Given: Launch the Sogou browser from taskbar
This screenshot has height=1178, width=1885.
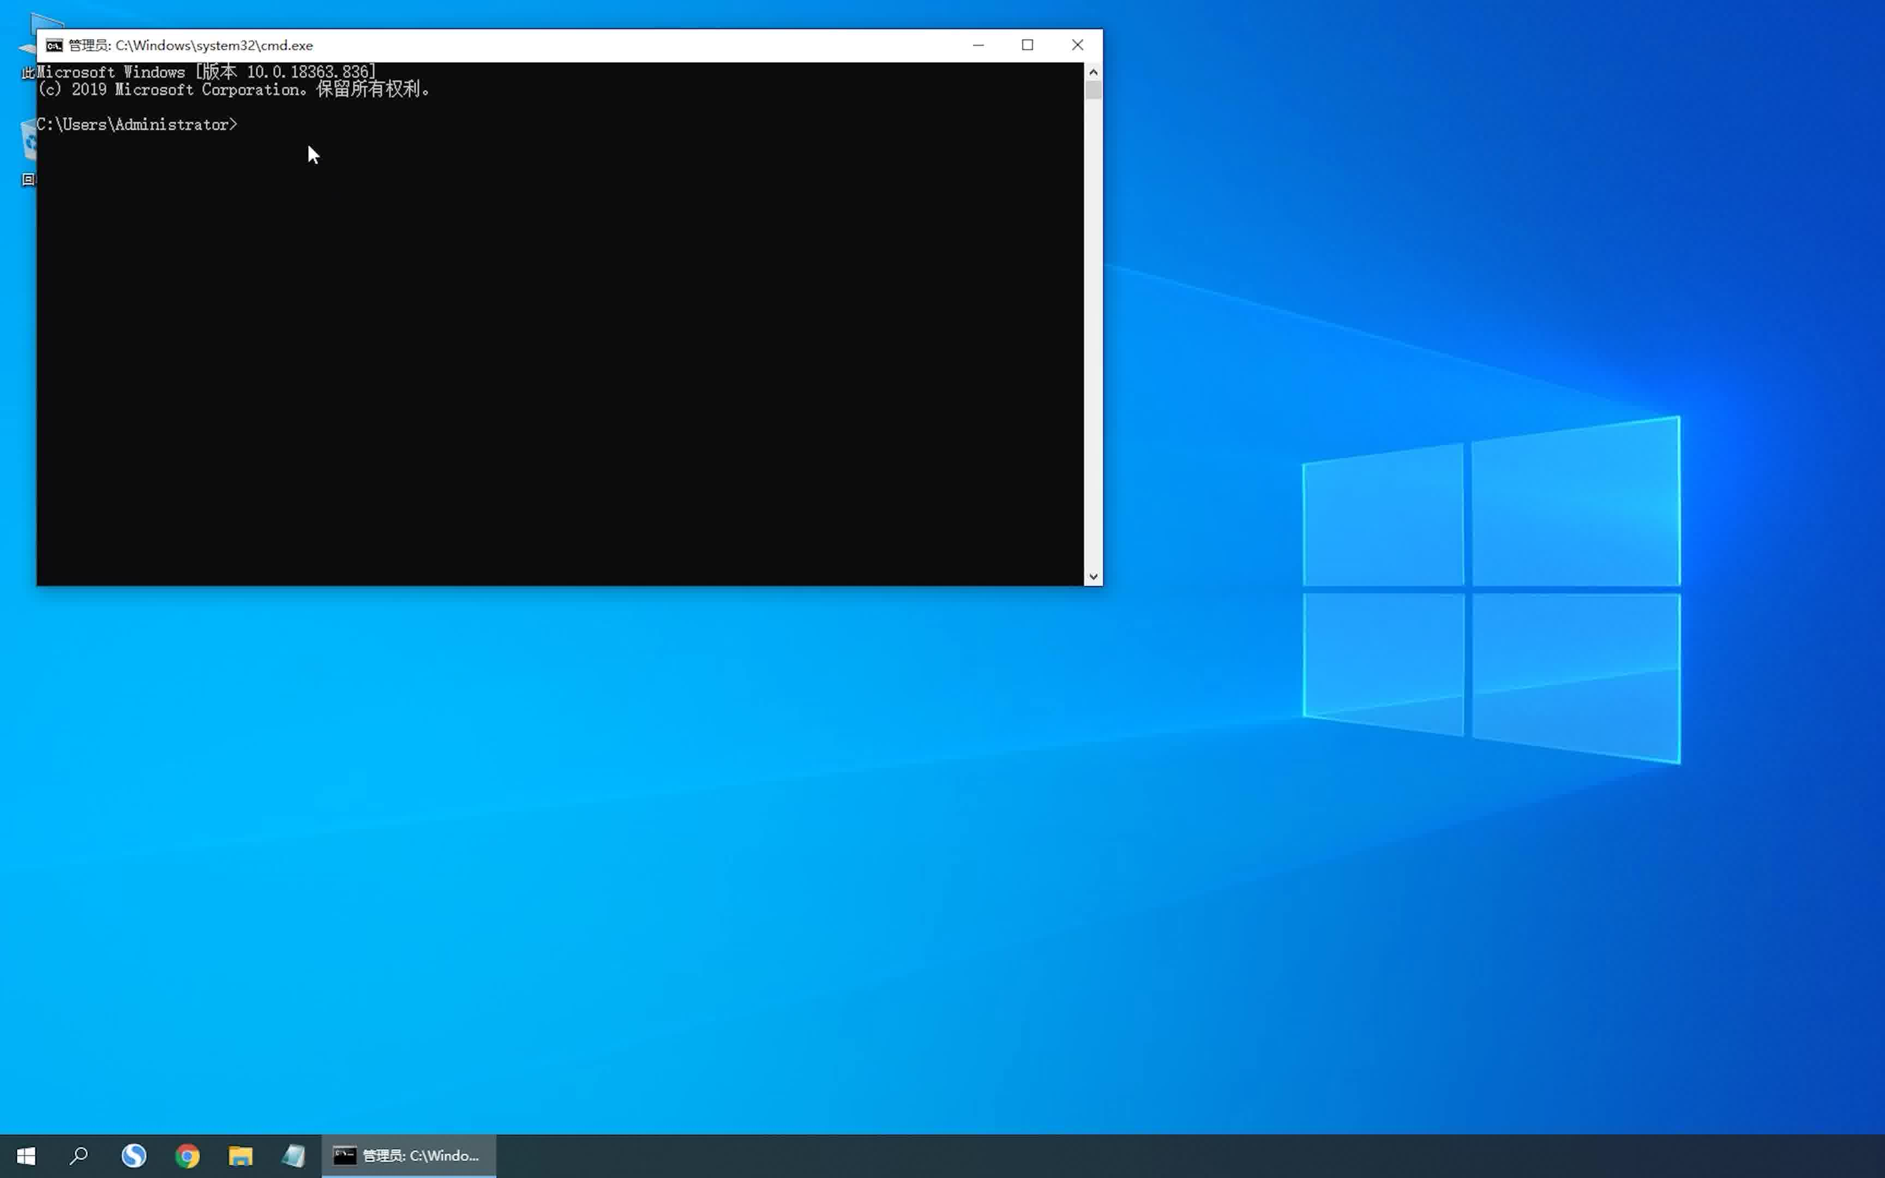Looking at the screenshot, I should point(134,1156).
